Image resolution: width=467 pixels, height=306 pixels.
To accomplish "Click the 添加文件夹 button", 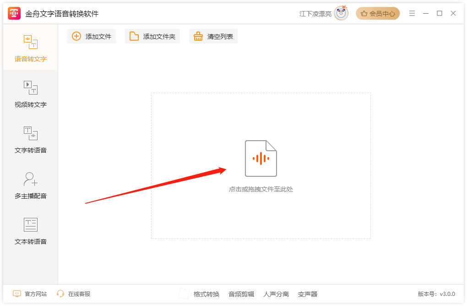I will click(152, 36).
